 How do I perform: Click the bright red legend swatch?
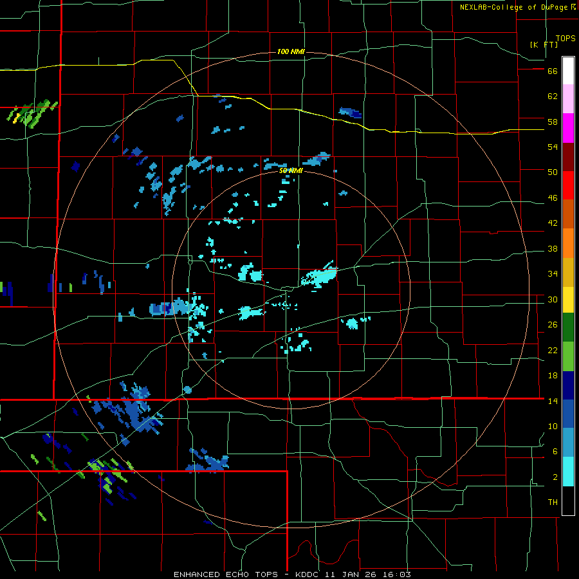[568, 185]
